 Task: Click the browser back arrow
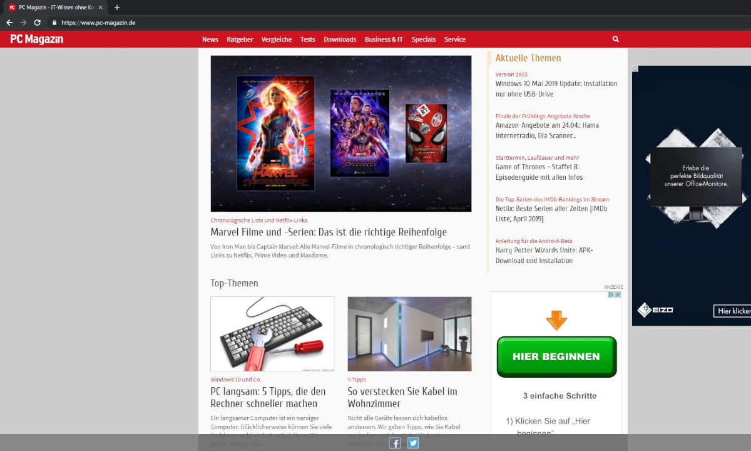pyautogui.click(x=9, y=23)
